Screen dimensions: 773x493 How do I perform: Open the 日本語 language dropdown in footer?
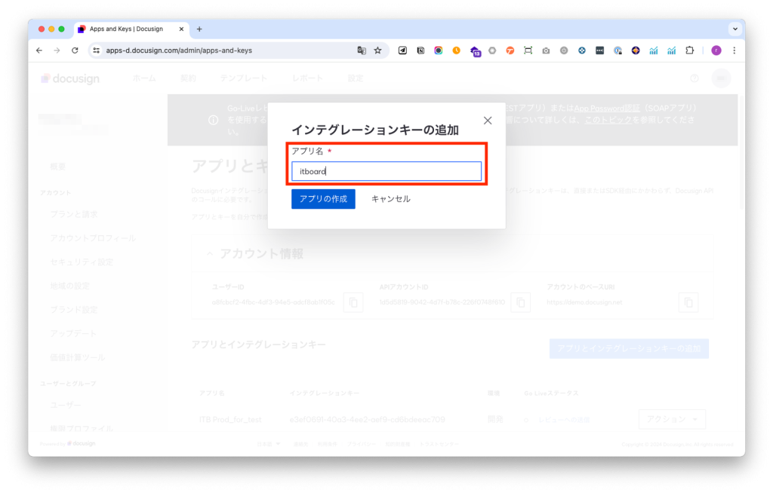click(269, 444)
